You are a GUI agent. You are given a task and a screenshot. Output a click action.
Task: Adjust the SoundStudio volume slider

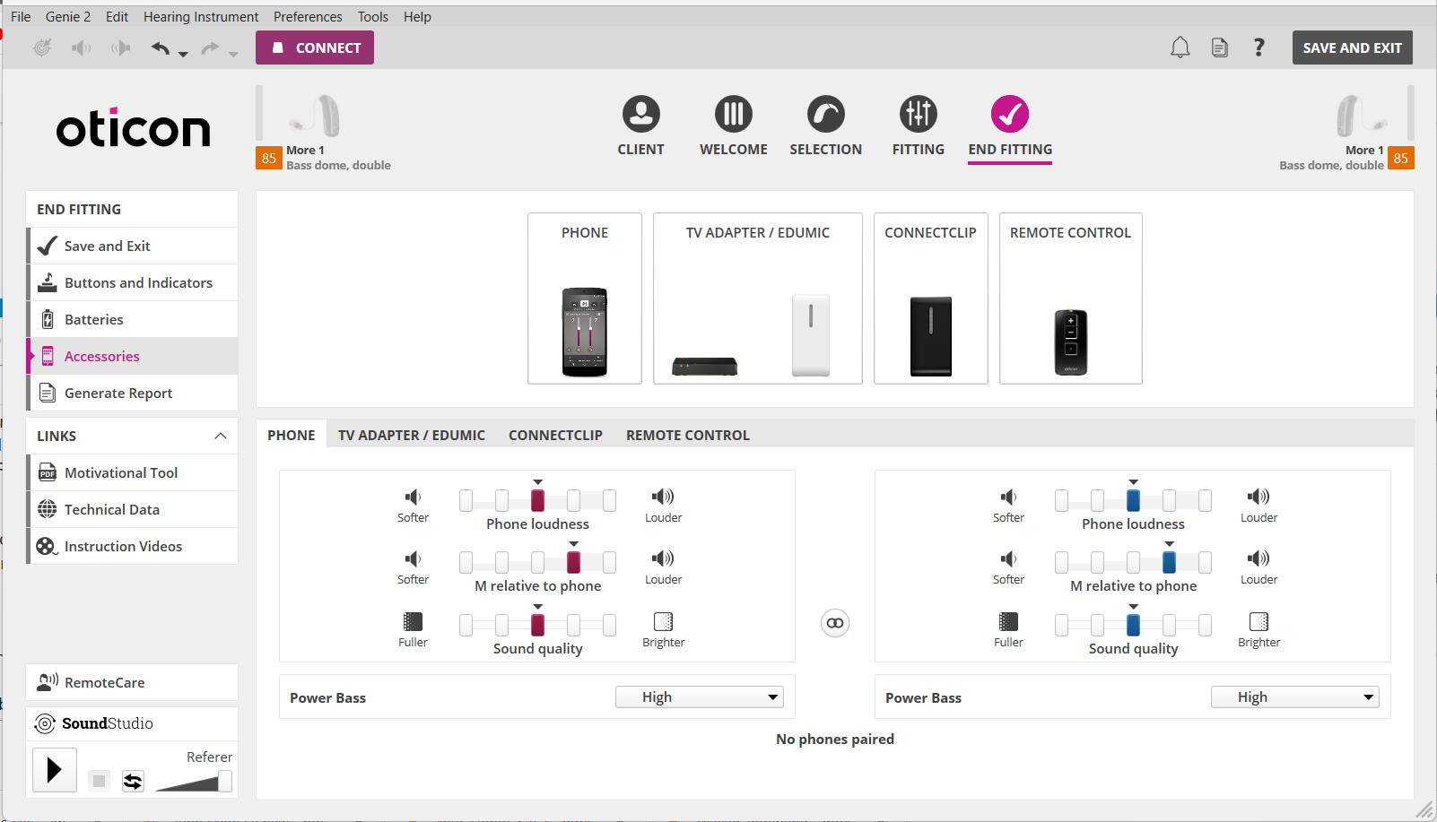pos(225,781)
